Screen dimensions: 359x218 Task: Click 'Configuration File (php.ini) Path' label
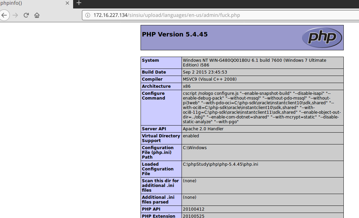coord(158,152)
